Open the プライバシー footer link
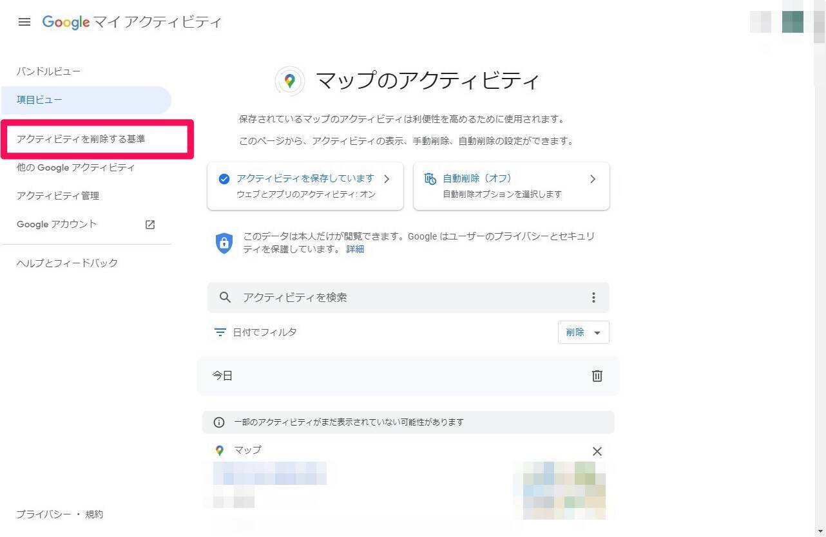 click(44, 514)
